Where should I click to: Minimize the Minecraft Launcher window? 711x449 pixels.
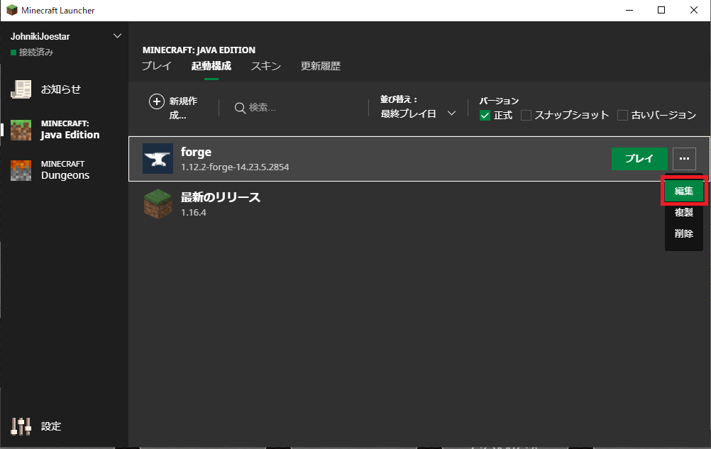pyautogui.click(x=629, y=10)
